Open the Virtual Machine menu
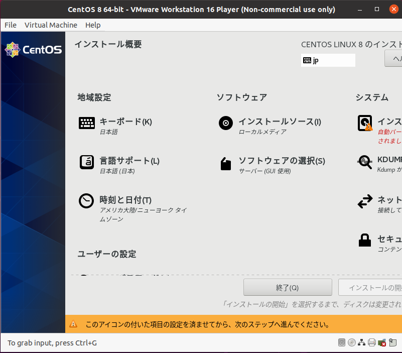The width and height of the screenshot is (402, 353). coord(51,25)
